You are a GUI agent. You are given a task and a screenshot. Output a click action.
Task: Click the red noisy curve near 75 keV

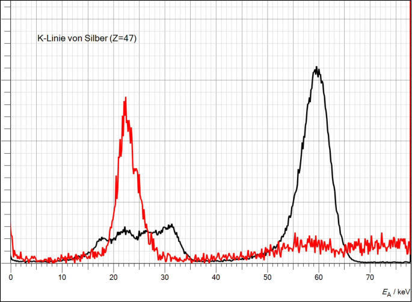[396, 243]
